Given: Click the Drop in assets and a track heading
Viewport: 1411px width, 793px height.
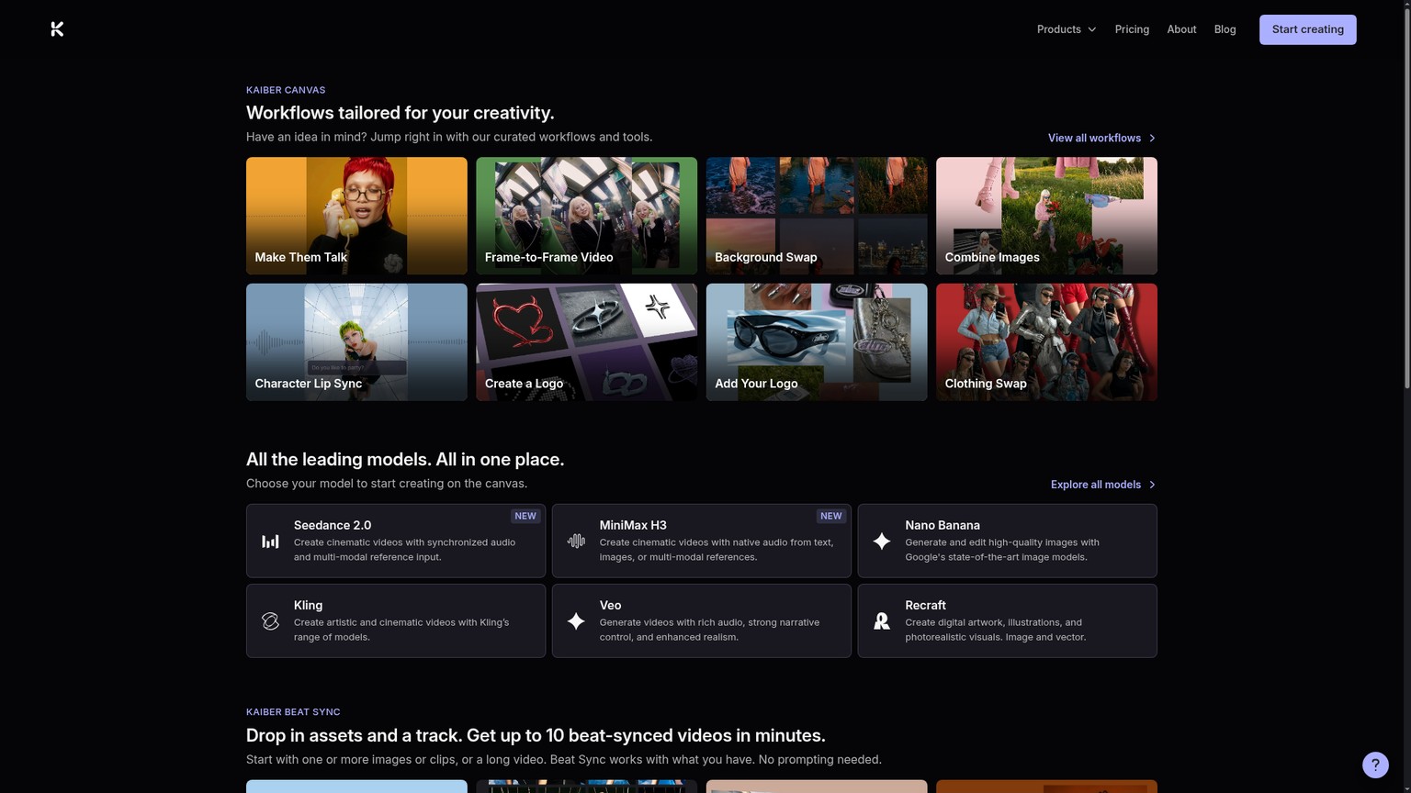Looking at the screenshot, I should point(536,735).
